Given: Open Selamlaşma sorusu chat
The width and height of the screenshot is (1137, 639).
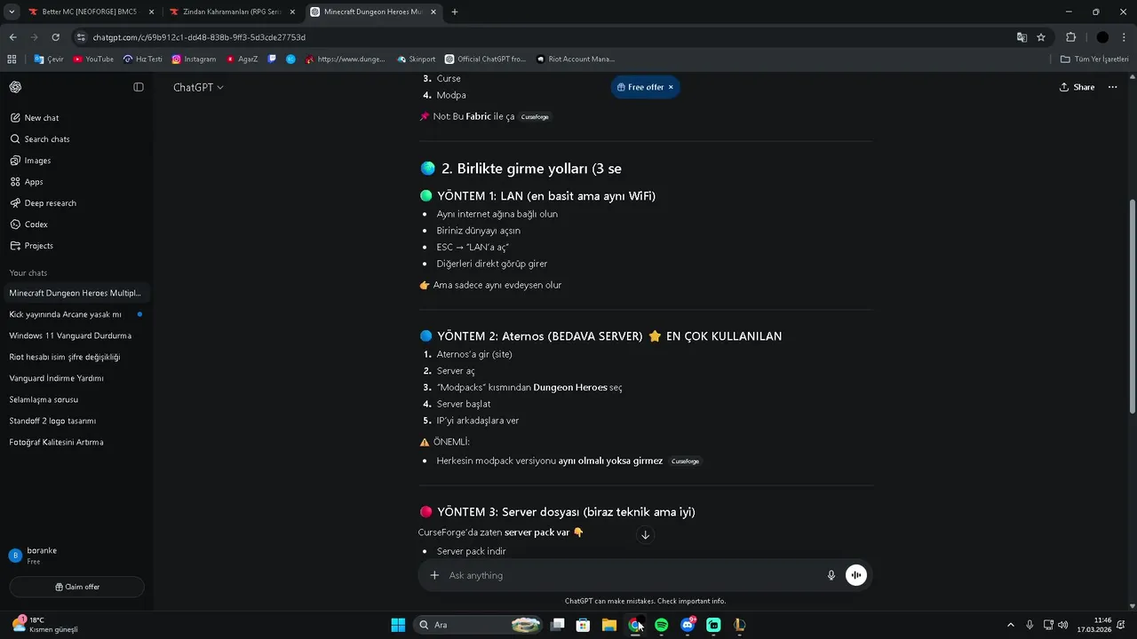Looking at the screenshot, I should coord(76,399).
